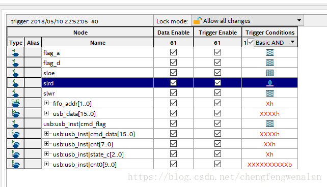Click the node type icon for slrd
327x187 pixels.
tap(15, 83)
